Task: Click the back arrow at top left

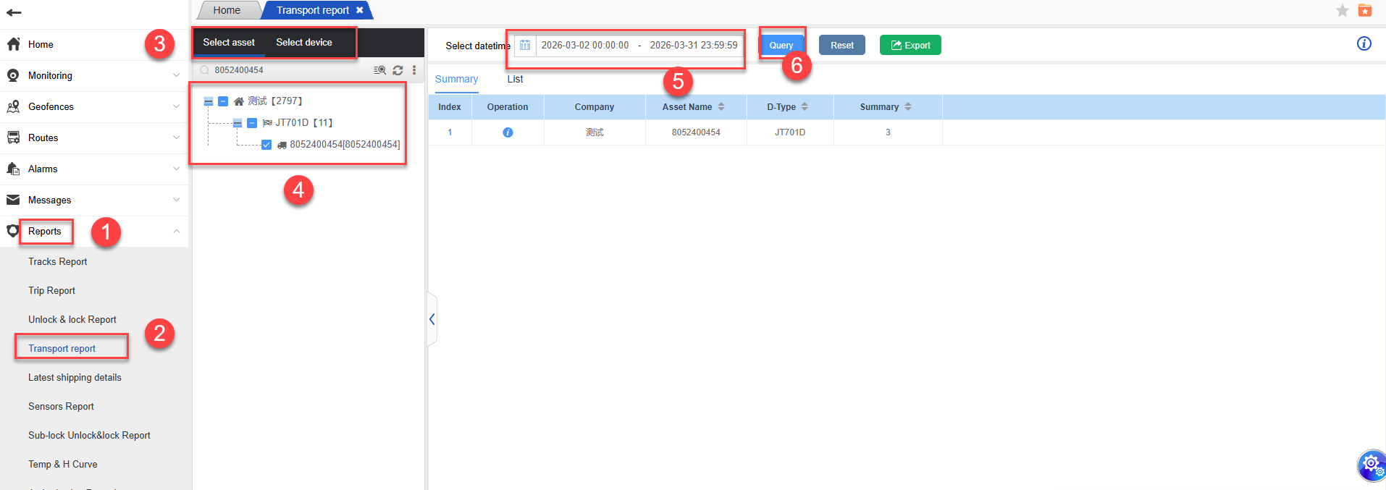Action: click(14, 12)
